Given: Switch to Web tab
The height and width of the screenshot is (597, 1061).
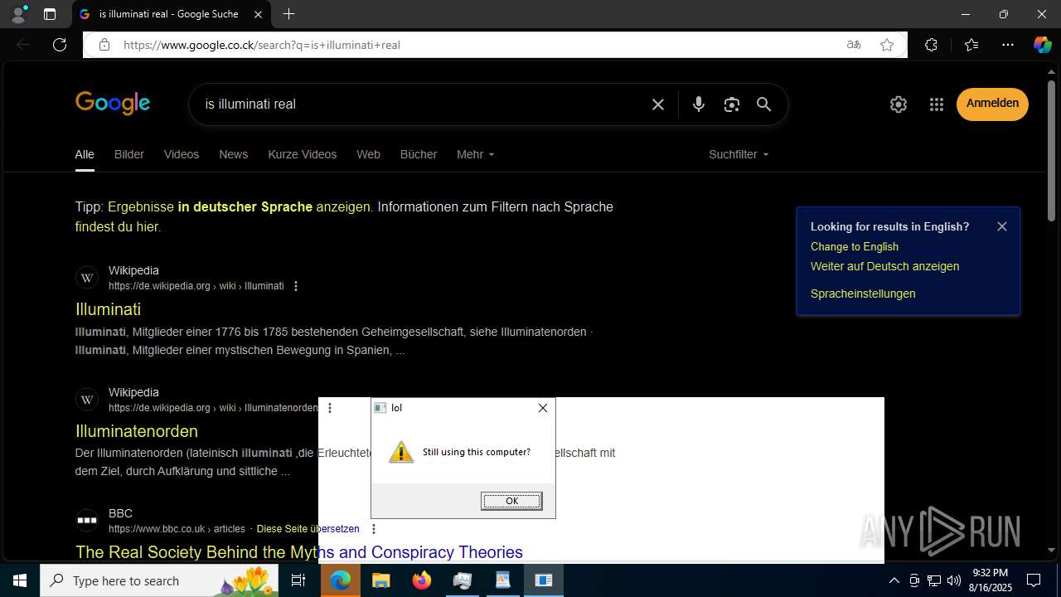Looking at the screenshot, I should click(368, 154).
